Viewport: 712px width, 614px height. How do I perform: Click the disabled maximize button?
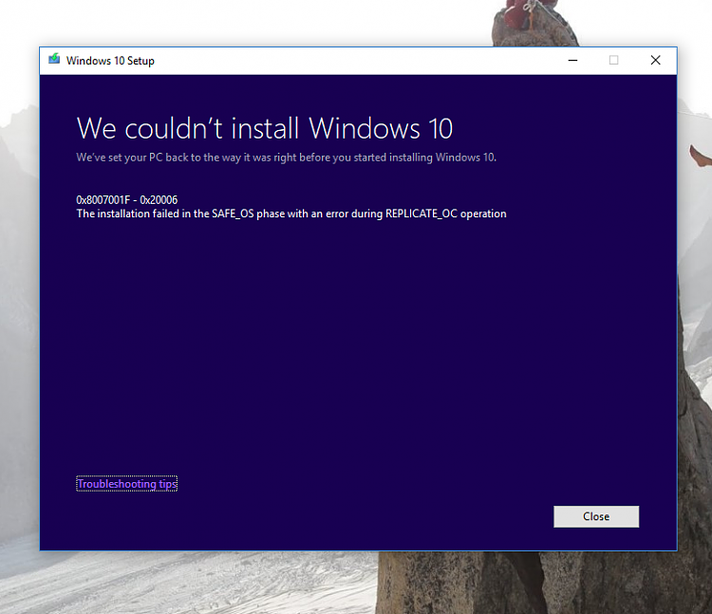[x=613, y=61]
